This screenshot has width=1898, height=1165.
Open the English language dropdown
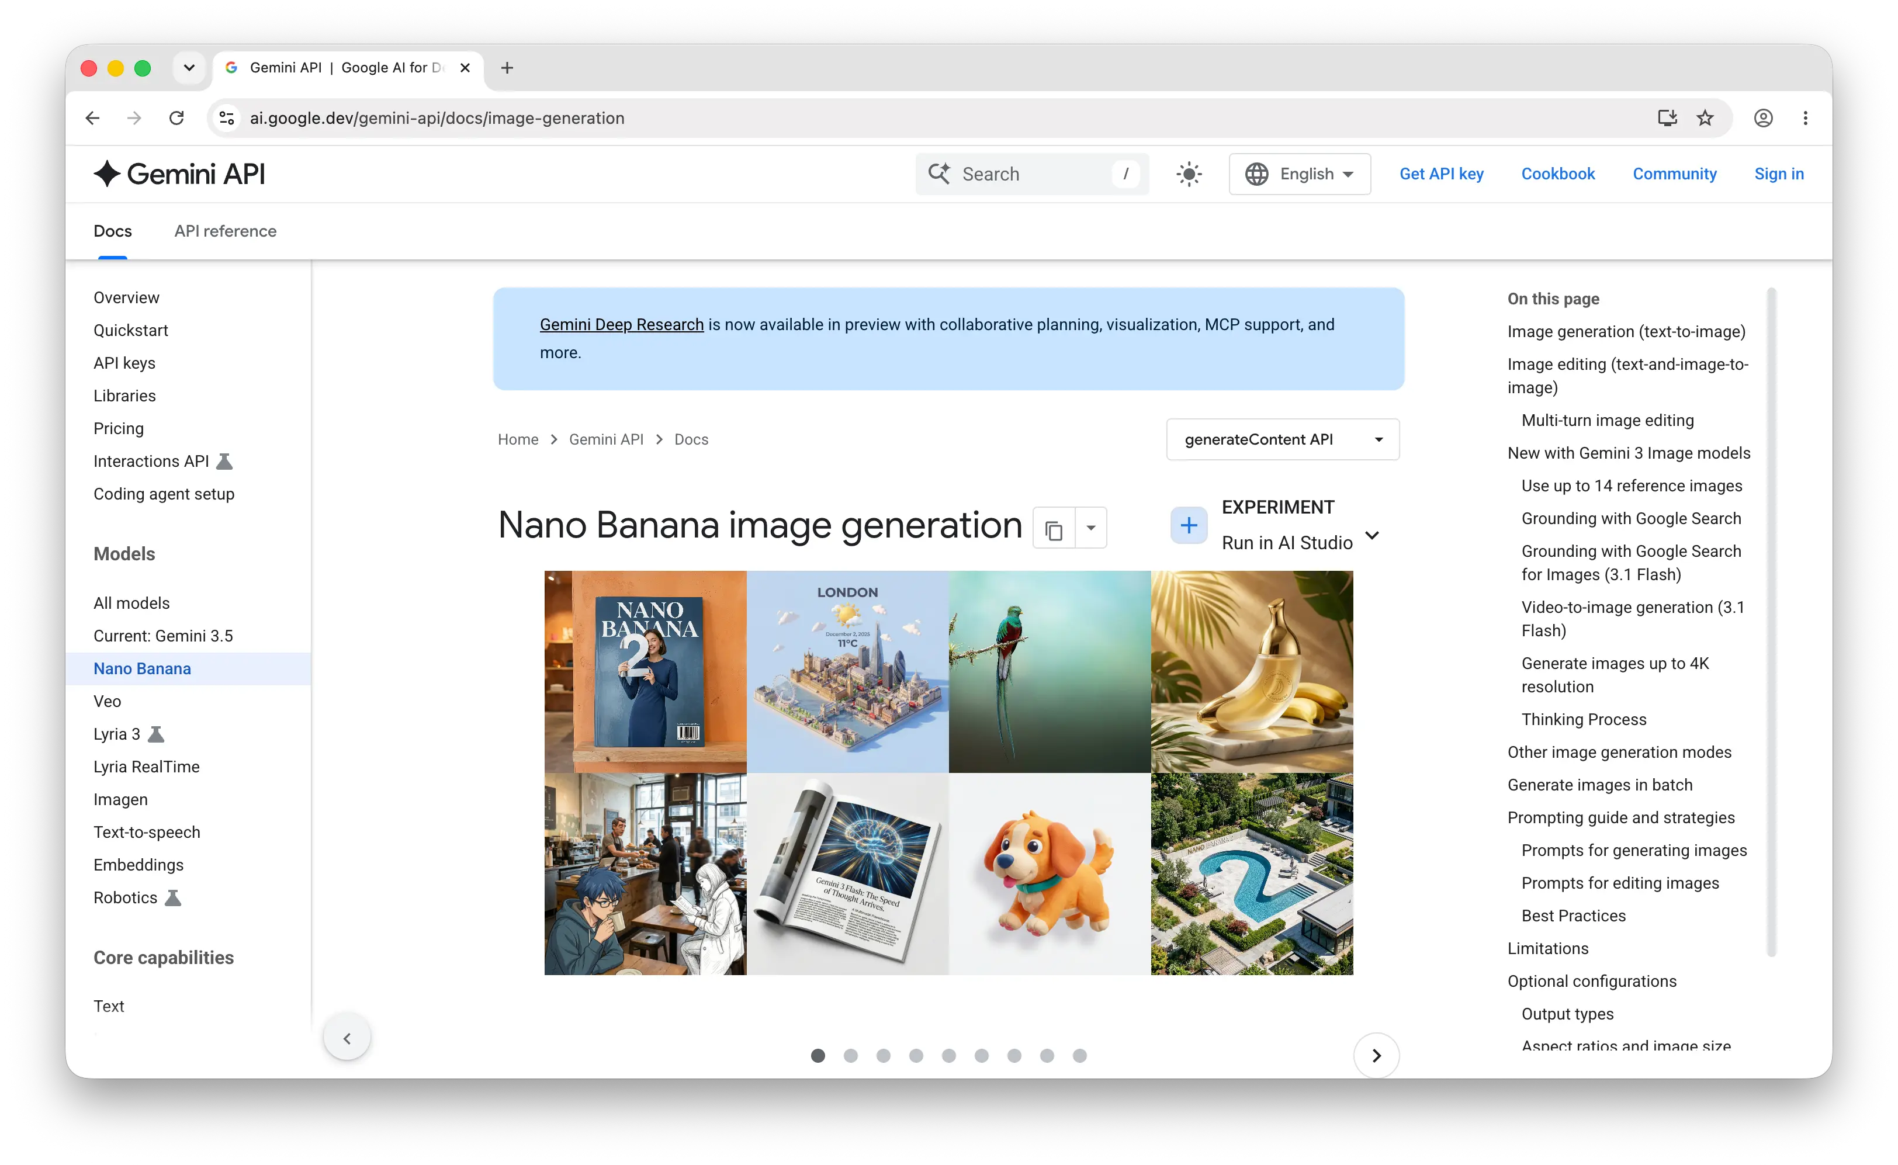coord(1299,174)
